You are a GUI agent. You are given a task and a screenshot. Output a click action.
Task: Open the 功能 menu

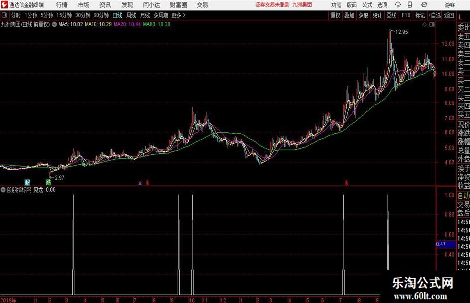pos(336,5)
